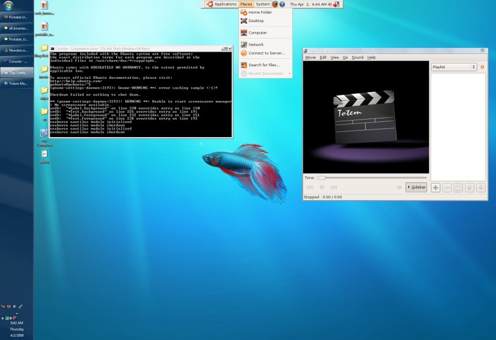Click the remove from playlist icon in Totem

(446, 187)
